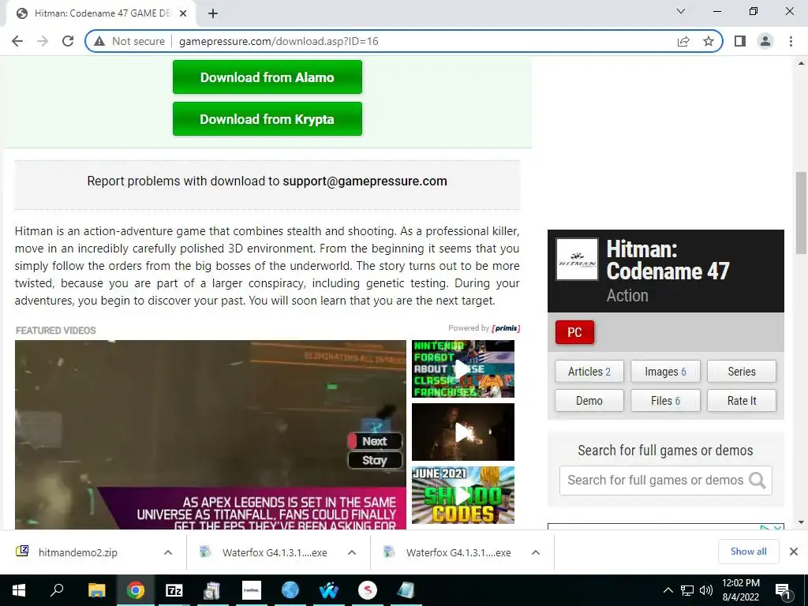Image resolution: width=808 pixels, height=606 pixels.
Task: Click Download from Krypta button
Action: tap(267, 119)
